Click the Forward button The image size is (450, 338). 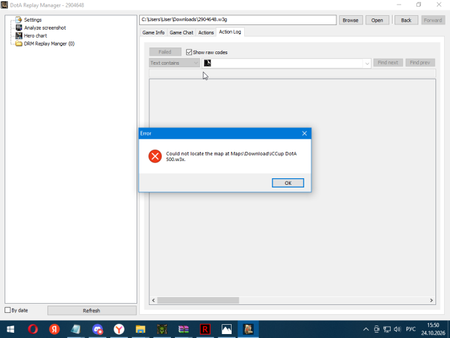click(x=433, y=20)
